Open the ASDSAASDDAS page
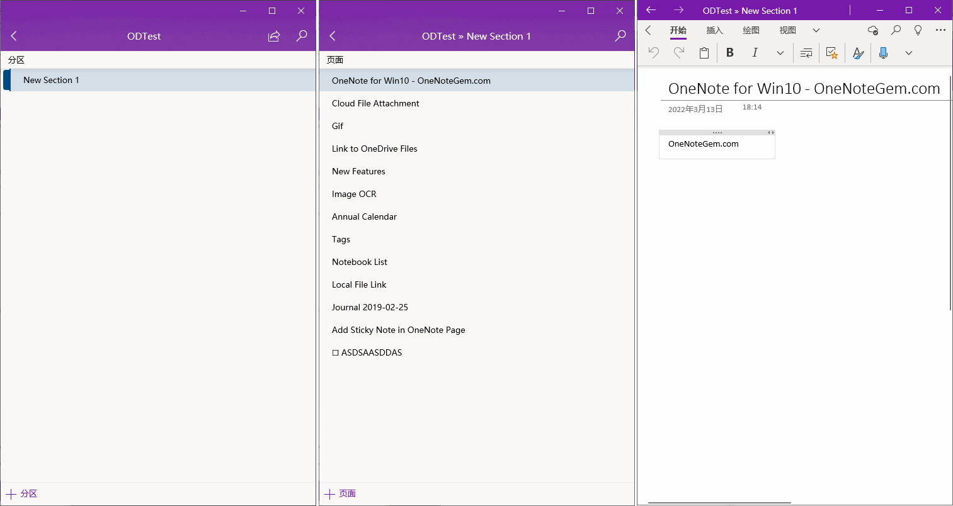This screenshot has height=506, width=953. pyautogui.click(x=477, y=352)
